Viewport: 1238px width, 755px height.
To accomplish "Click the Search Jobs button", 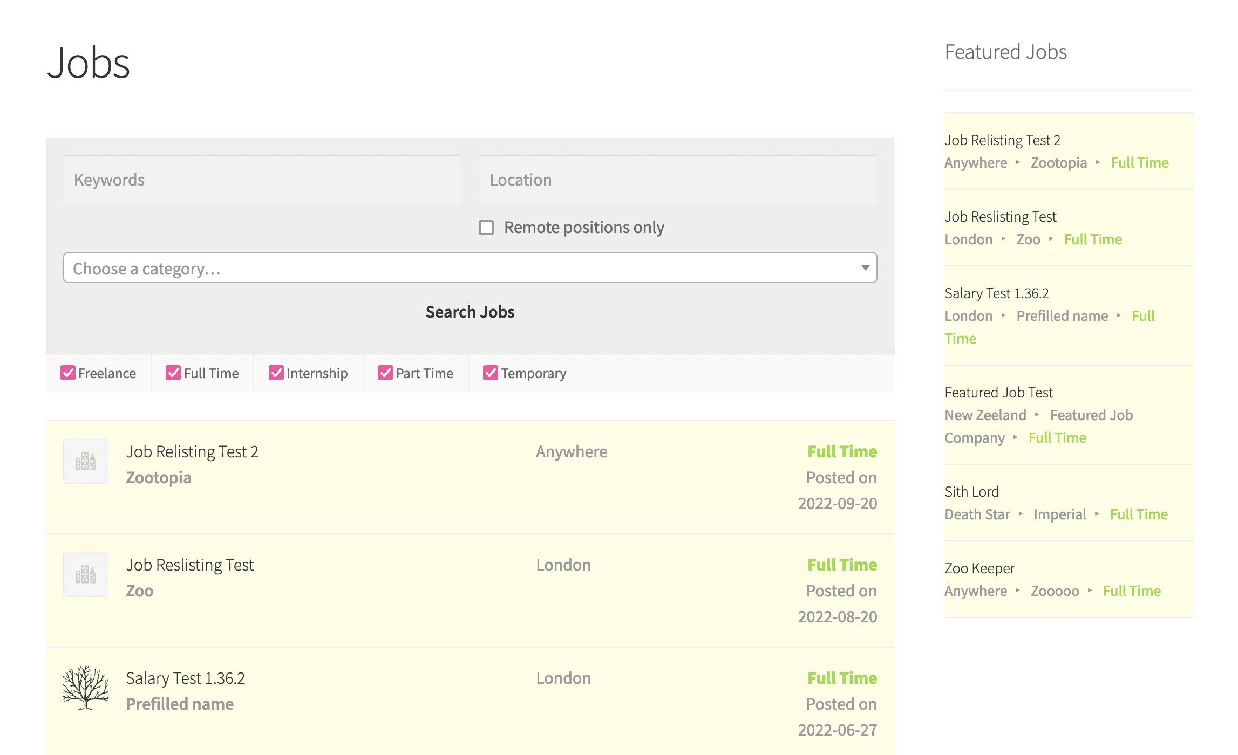I will (x=470, y=312).
